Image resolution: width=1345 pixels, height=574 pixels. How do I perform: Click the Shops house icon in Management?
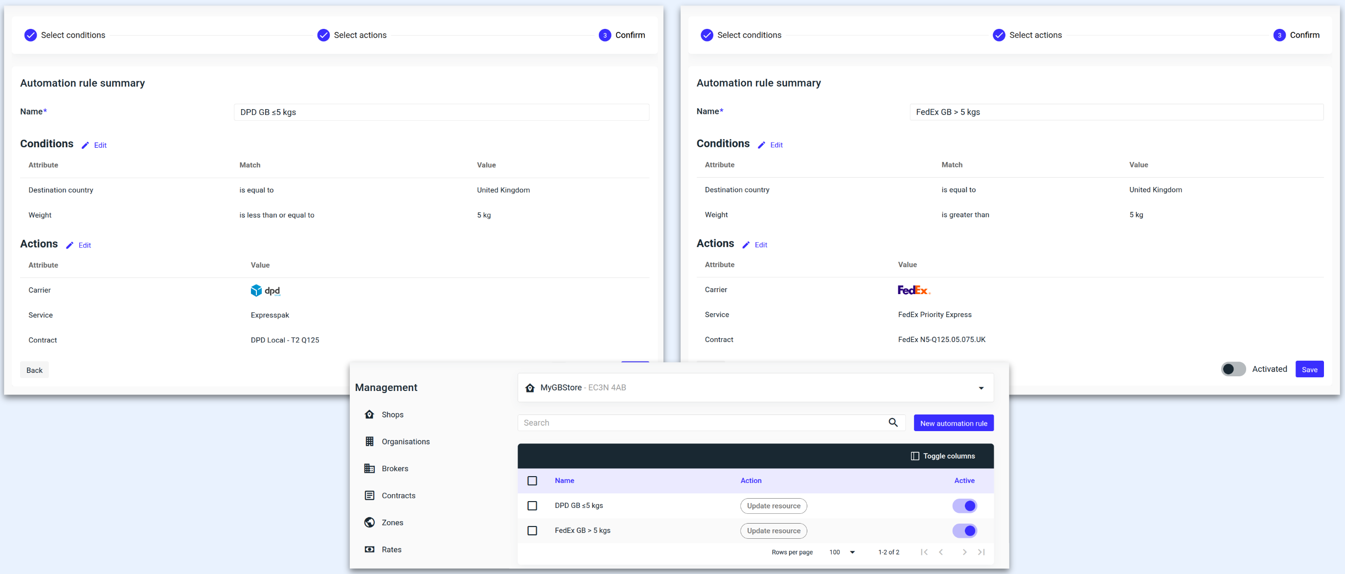[x=369, y=414]
